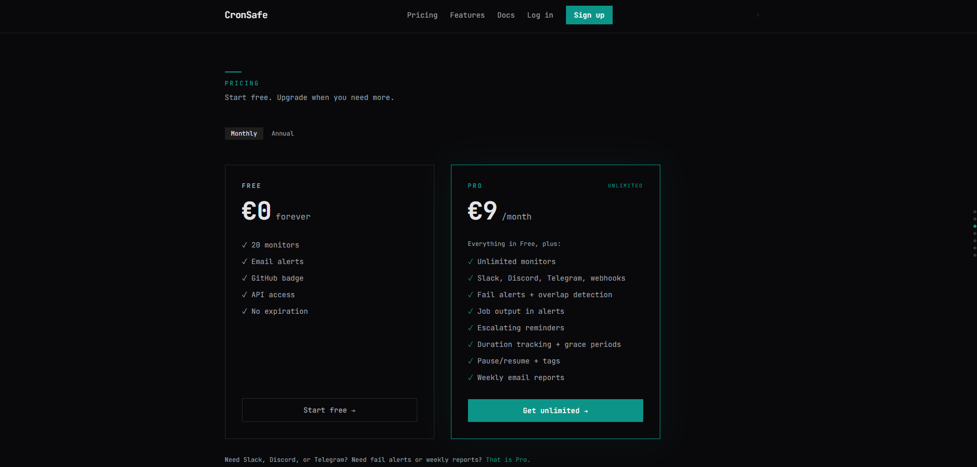Open the Pricing nav item
This screenshot has width=977, height=467.
(x=422, y=15)
